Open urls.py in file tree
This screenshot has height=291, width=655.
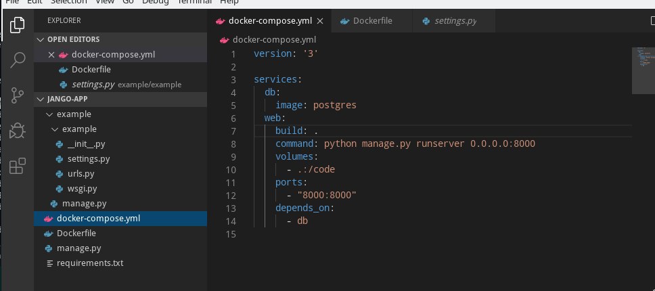120,174
